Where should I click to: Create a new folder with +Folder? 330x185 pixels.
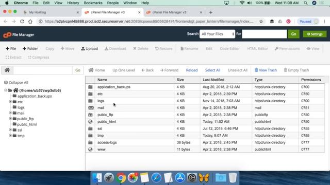(30, 48)
